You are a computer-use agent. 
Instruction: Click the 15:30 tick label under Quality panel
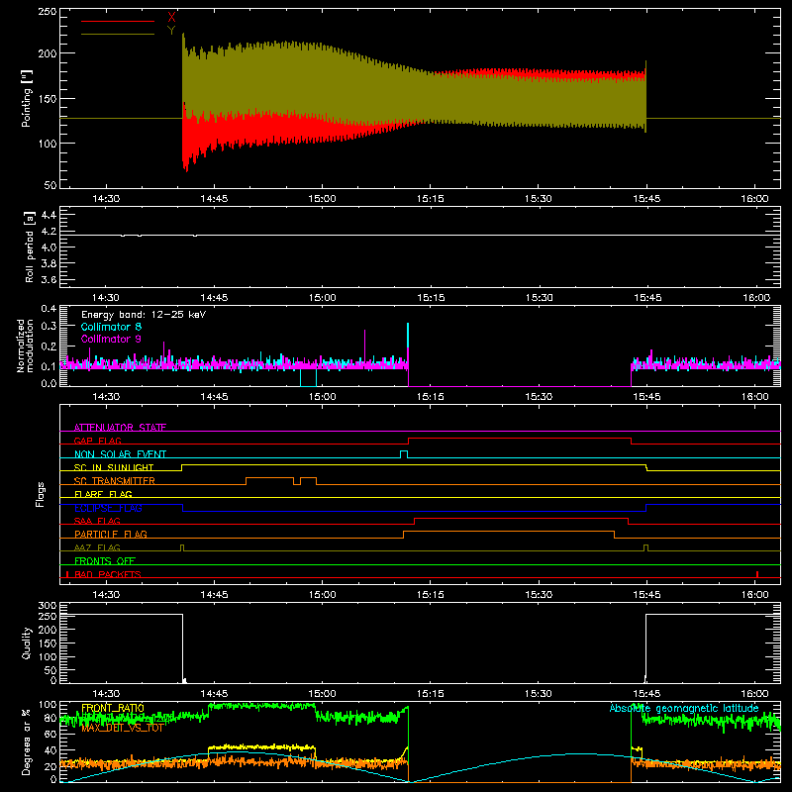click(539, 694)
